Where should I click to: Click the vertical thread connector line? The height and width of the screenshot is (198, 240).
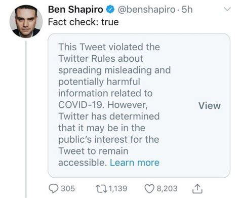coord(26,120)
